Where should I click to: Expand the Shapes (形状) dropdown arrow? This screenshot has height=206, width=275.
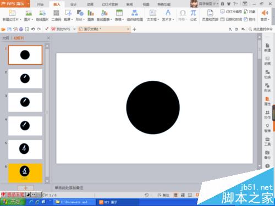pyautogui.click(x=84, y=19)
